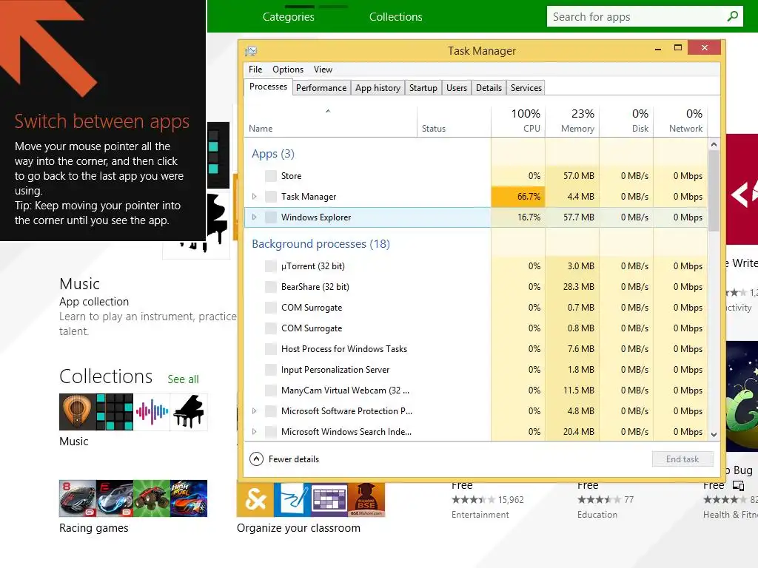This screenshot has height=568, width=758.
Task: Expand the Windows Explorer process group
Action: [255, 217]
